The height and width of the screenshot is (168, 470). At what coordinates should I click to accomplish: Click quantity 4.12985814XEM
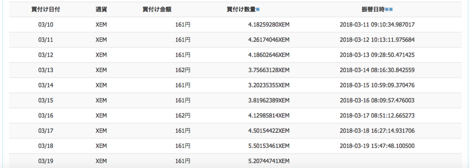[269, 115]
